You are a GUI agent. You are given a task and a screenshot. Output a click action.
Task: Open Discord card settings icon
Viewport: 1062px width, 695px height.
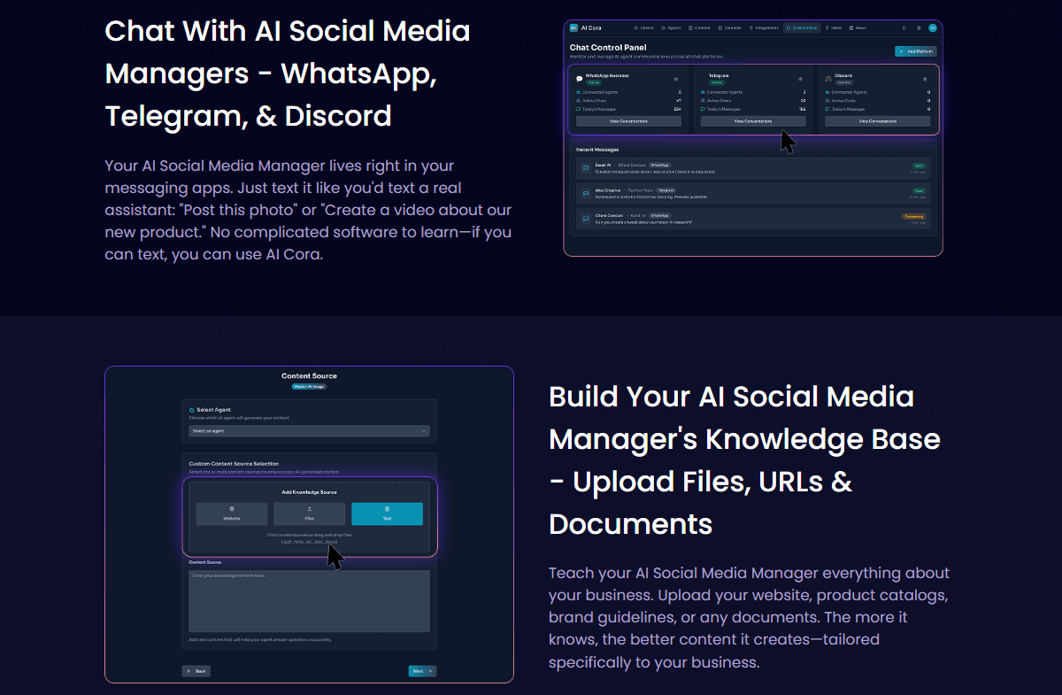[x=925, y=79]
